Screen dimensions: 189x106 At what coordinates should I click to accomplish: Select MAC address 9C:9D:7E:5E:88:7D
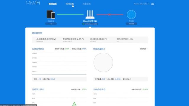[98, 39]
